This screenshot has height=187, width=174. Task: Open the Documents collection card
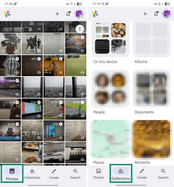pos(152,89)
